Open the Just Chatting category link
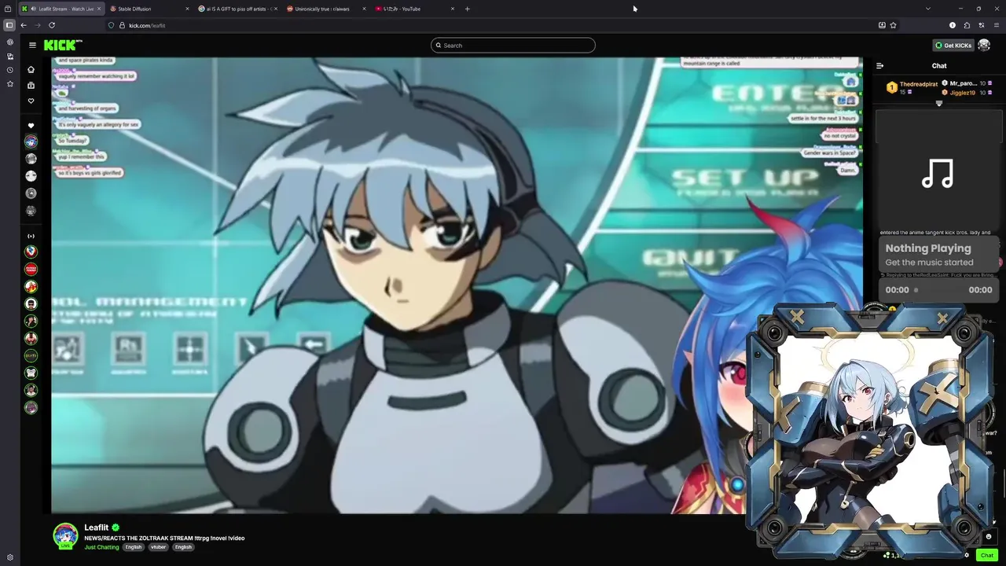This screenshot has width=1006, height=566. [x=101, y=547]
